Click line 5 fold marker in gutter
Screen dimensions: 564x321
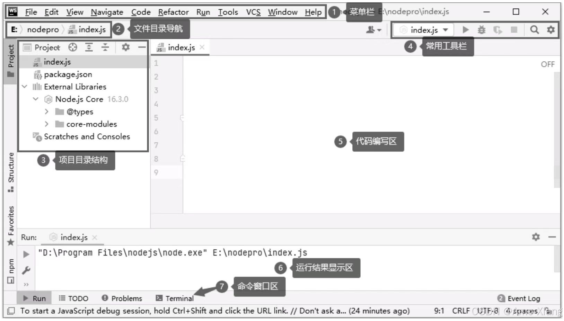pyautogui.click(x=182, y=118)
